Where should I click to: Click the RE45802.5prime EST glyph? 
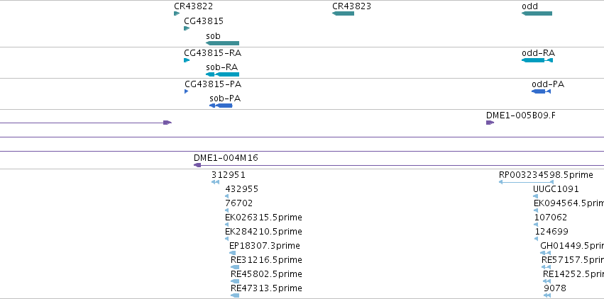click(235, 281)
